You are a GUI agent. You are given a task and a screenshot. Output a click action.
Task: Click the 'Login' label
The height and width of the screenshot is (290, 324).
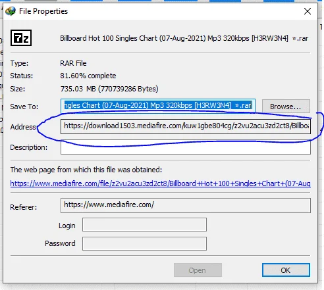pos(67,226)
